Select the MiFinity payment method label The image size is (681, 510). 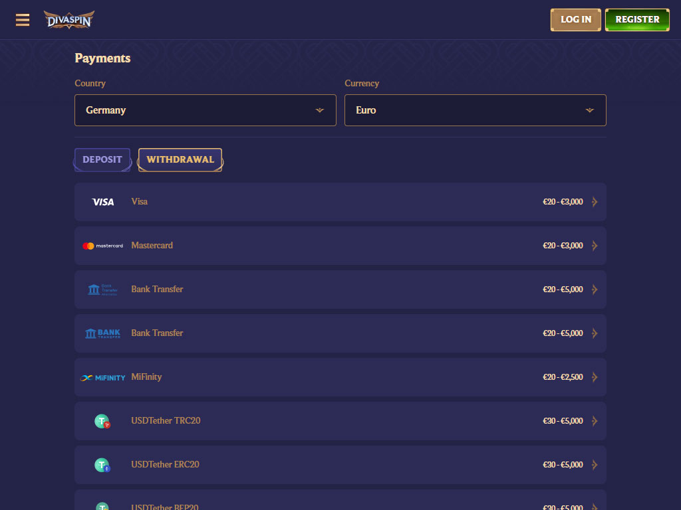[x=146, y=377]
